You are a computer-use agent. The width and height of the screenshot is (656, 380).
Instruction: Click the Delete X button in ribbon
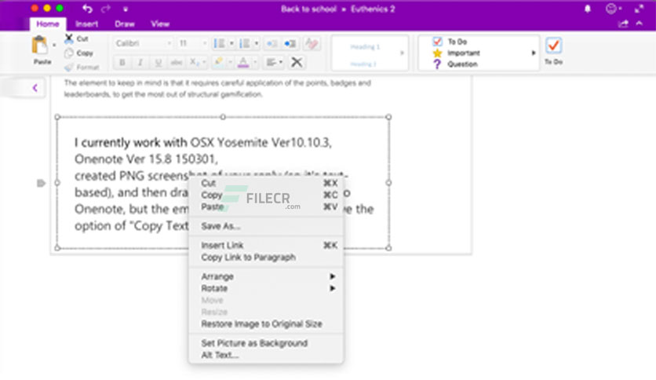(297, 62)
